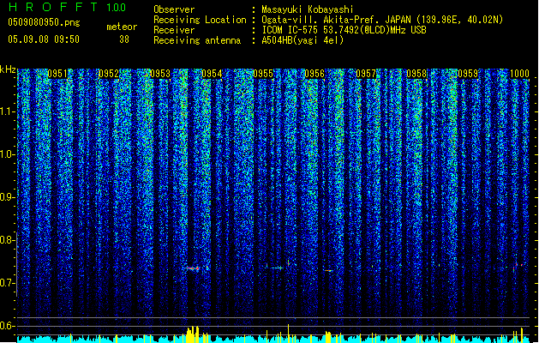Click the yellow power spike cluster below 0954
Image resolution: width=539 pixels, height=343 pixels.
click(x=193, y=334)
